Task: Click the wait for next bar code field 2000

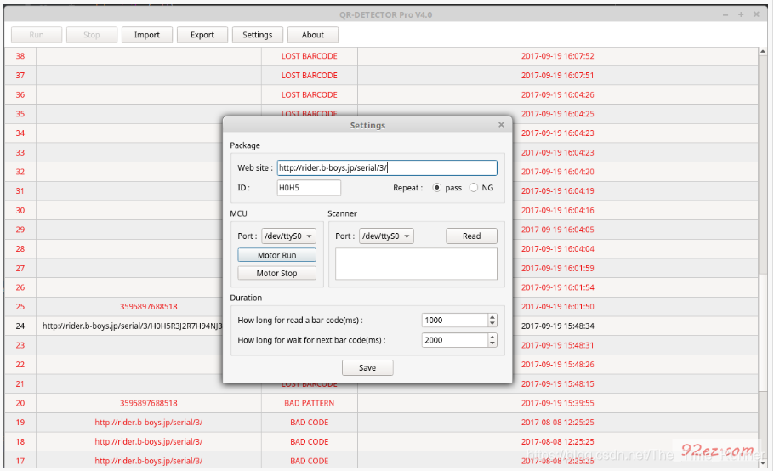Action: coord(455,340)
